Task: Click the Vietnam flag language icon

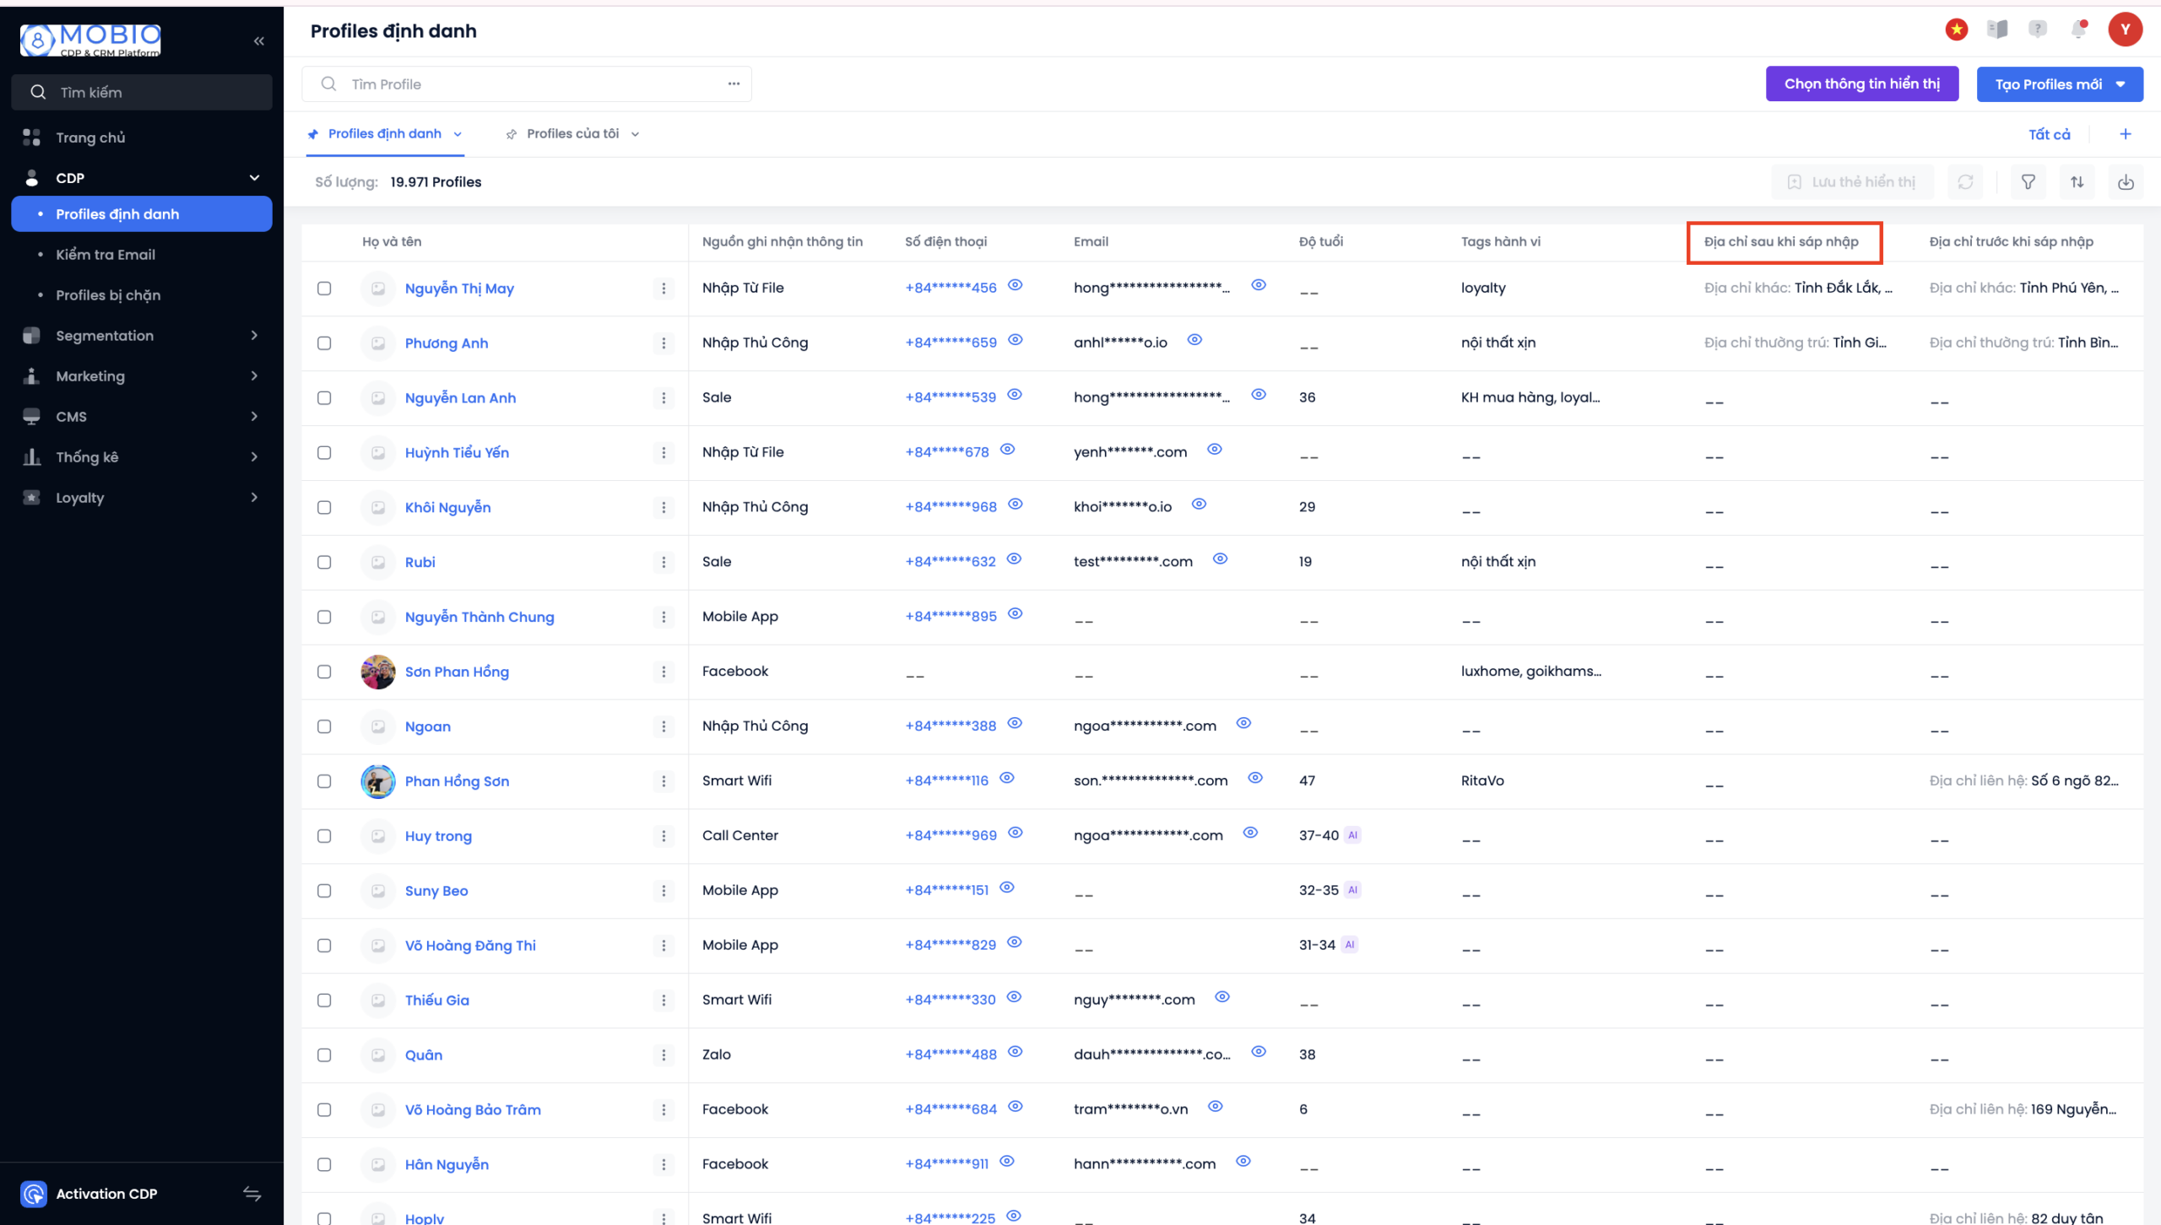Action: coord(1956,30)
